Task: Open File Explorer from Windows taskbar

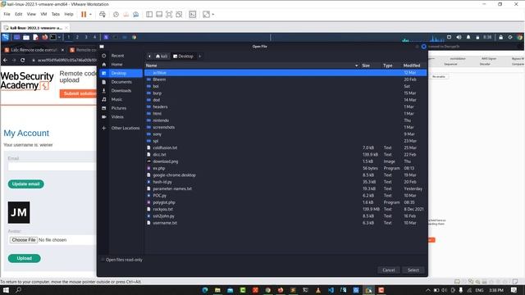Action: coord(217,290)
